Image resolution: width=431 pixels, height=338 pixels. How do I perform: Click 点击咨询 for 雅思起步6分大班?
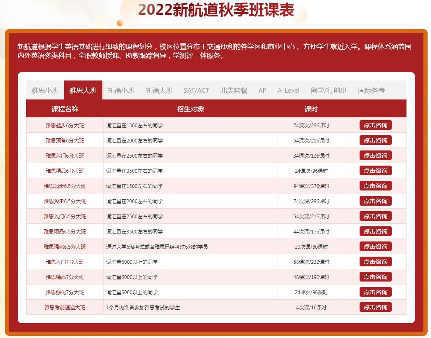376,125
